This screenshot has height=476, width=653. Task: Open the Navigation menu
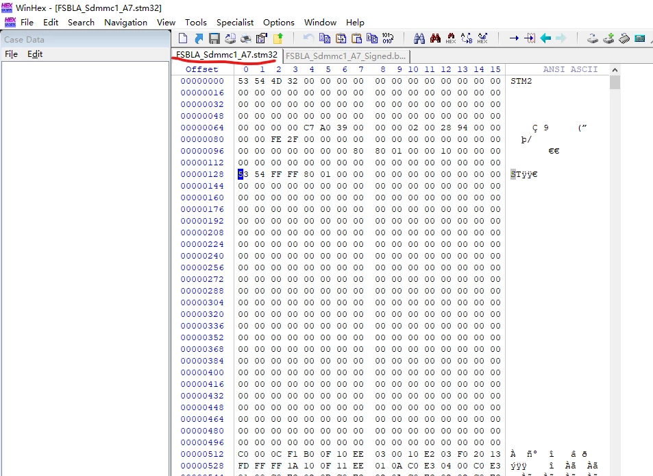tap(126, 23)
